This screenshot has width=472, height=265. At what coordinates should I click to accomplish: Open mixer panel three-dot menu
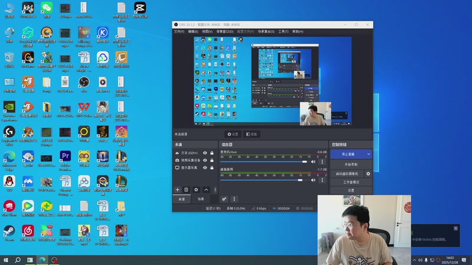(x=234, y=199)
